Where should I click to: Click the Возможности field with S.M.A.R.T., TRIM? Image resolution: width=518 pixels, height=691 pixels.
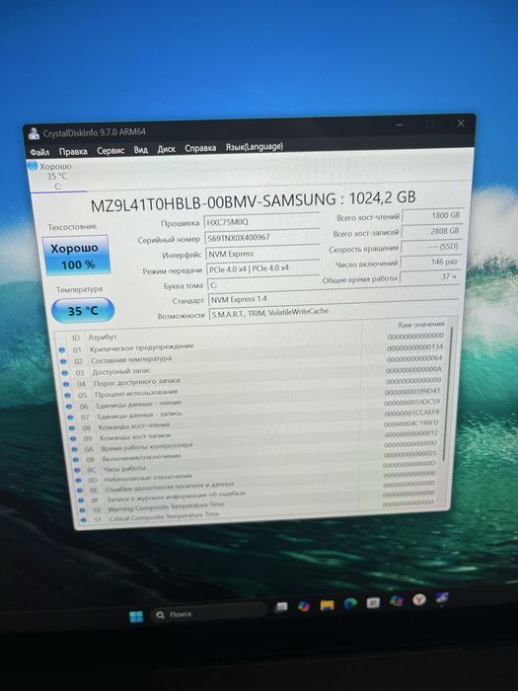333,313
